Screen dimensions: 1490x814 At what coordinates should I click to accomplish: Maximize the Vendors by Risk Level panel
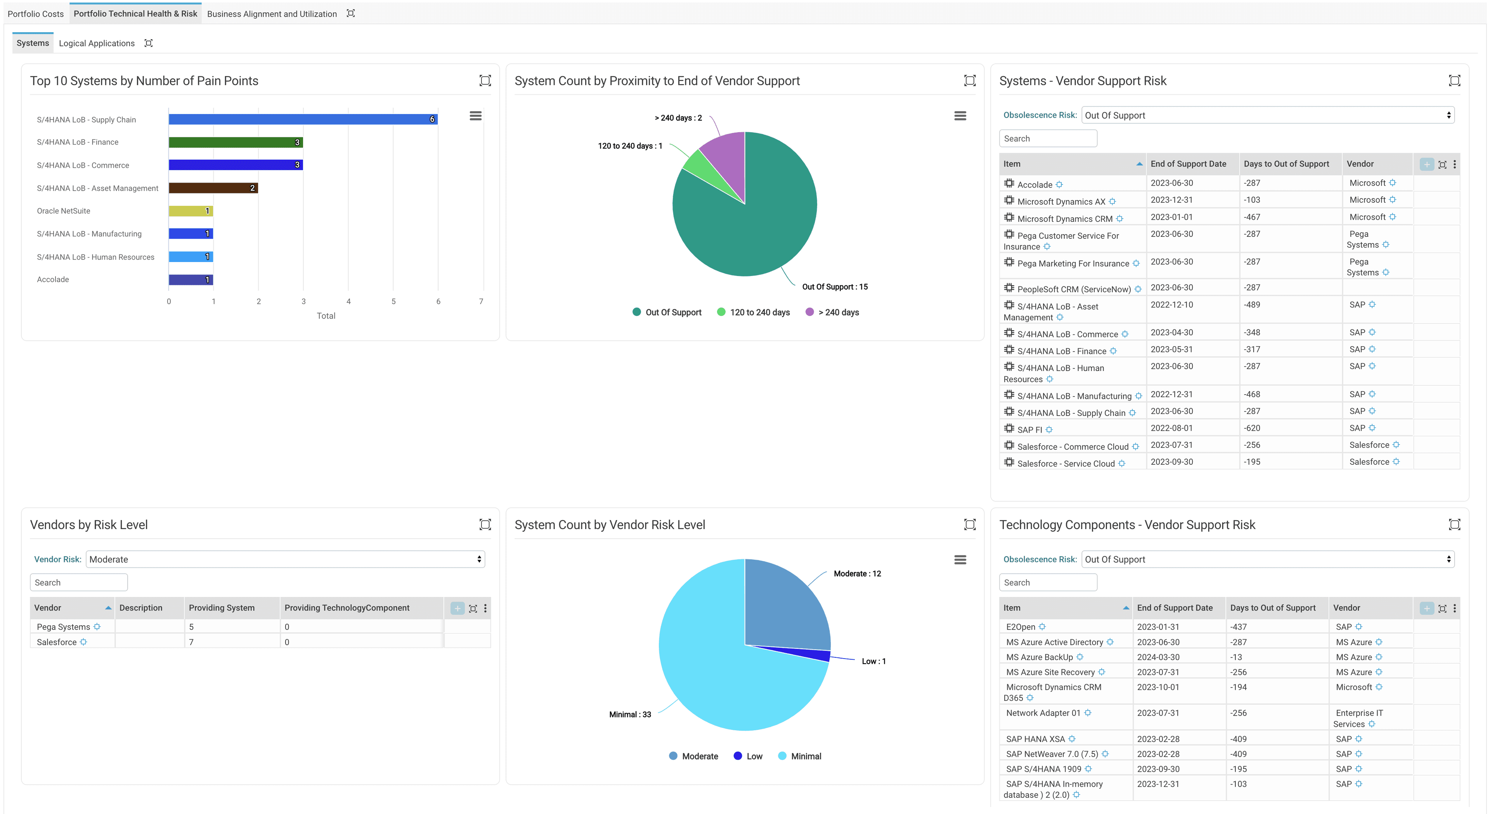pos(485,524)
